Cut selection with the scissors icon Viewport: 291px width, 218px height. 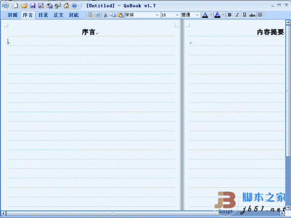[x=105, y=15]
